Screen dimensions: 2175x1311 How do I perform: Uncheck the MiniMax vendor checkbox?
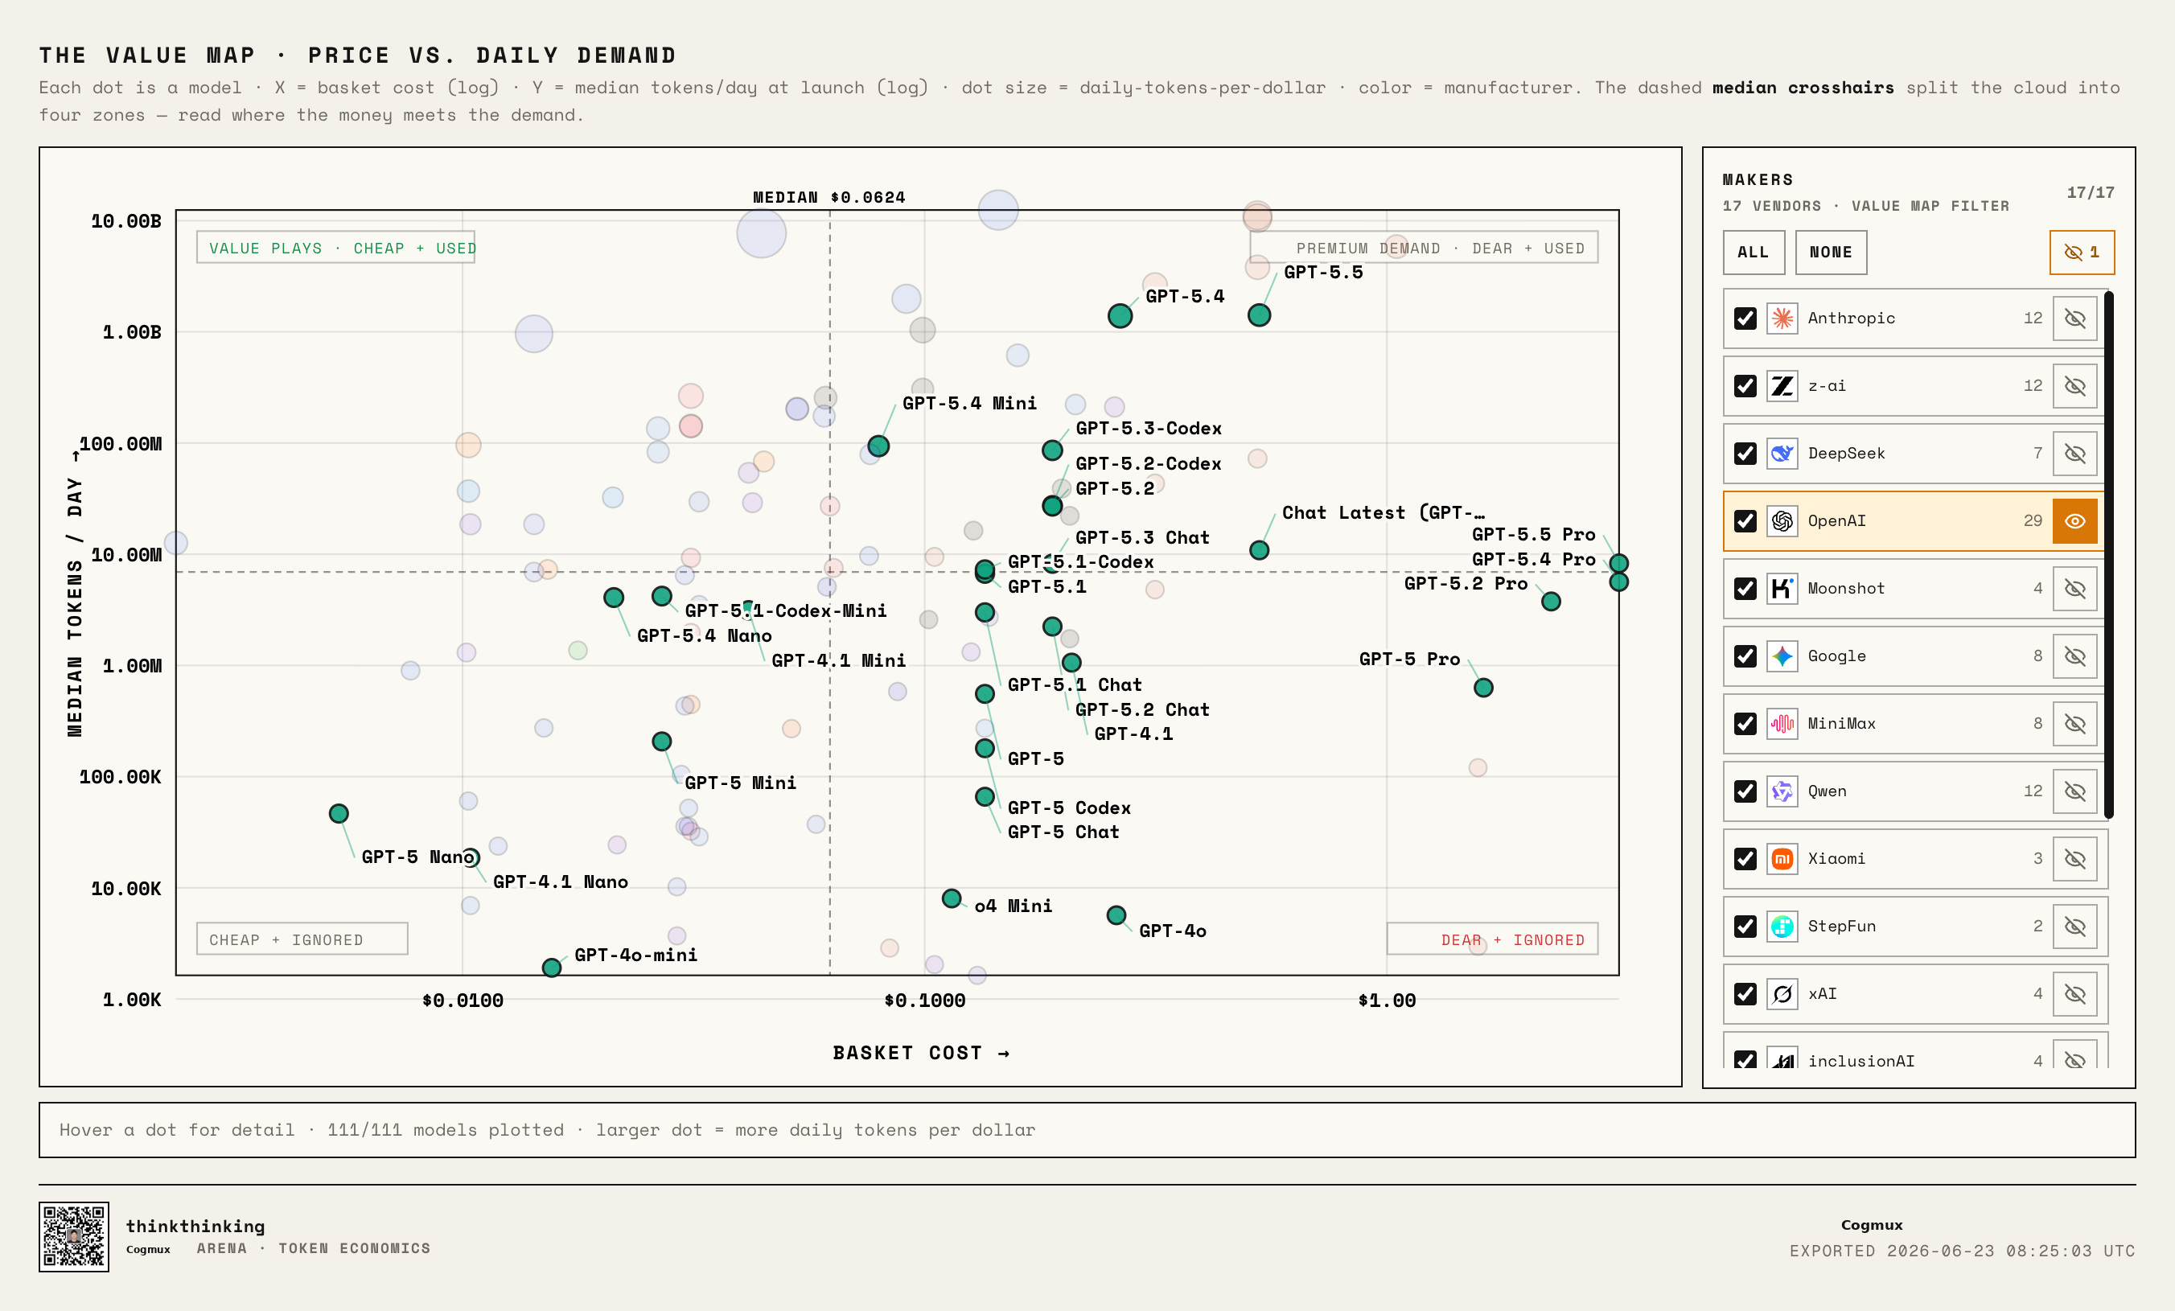coord(1745,723)
